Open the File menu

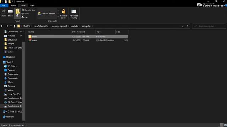[x=4, y=6]
